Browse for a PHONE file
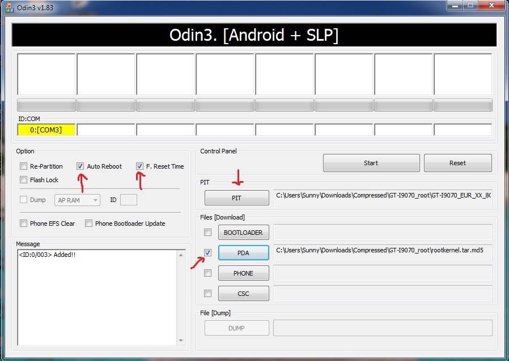The height and width of the screenshot is (361, 509). pos(244,273)
